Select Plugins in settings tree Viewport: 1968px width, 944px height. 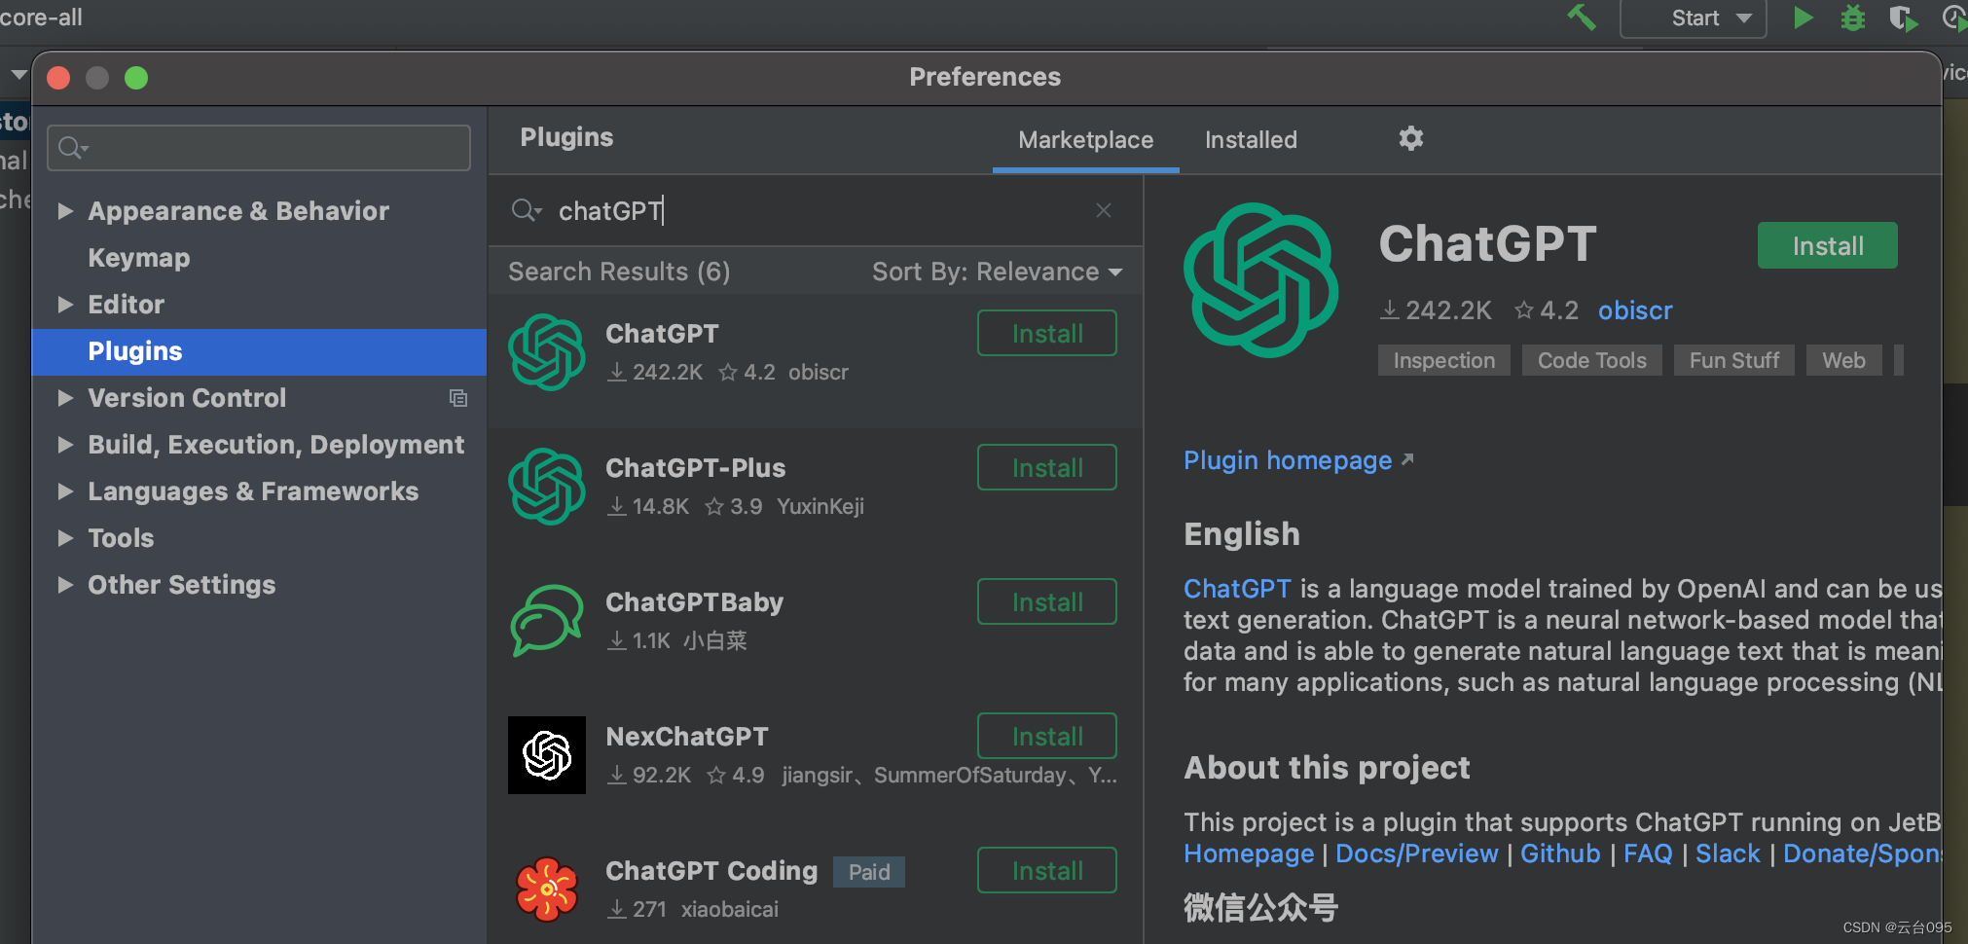[259, 351]
